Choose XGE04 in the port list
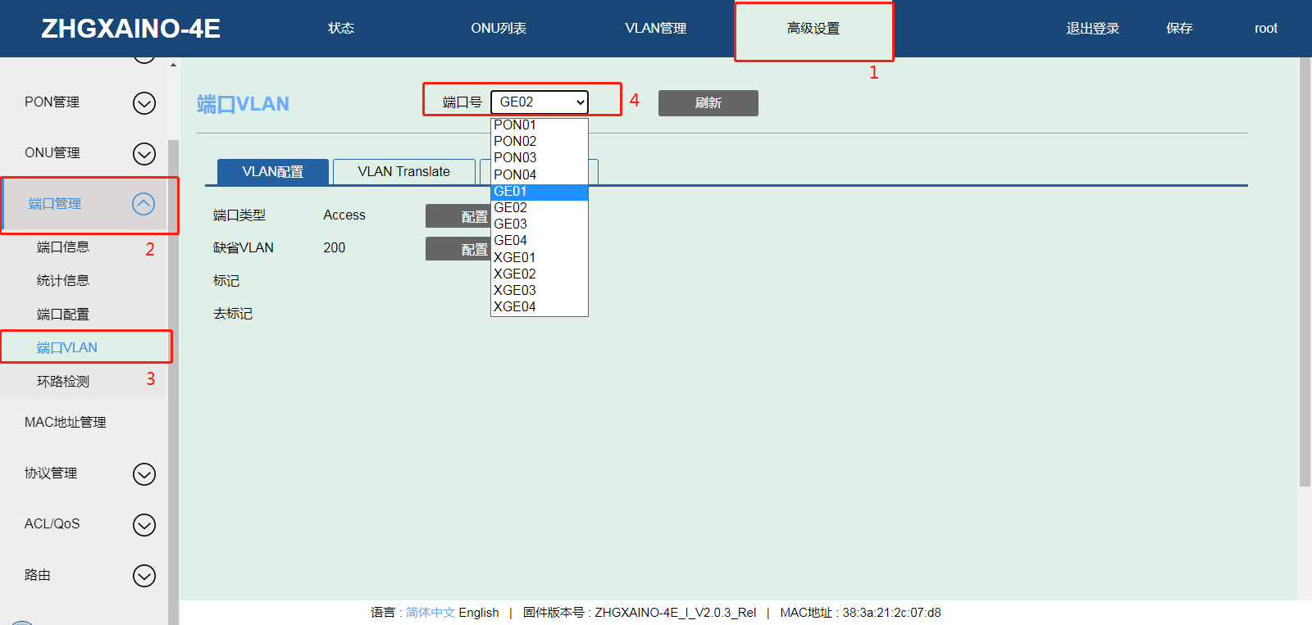Viewport: 1312px width, 625px height. 539,307
